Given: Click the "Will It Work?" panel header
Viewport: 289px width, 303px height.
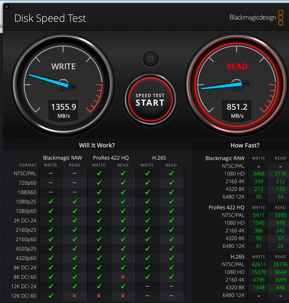Looking at the screenshot, I should pyautogui.click(x=97, y=145).
